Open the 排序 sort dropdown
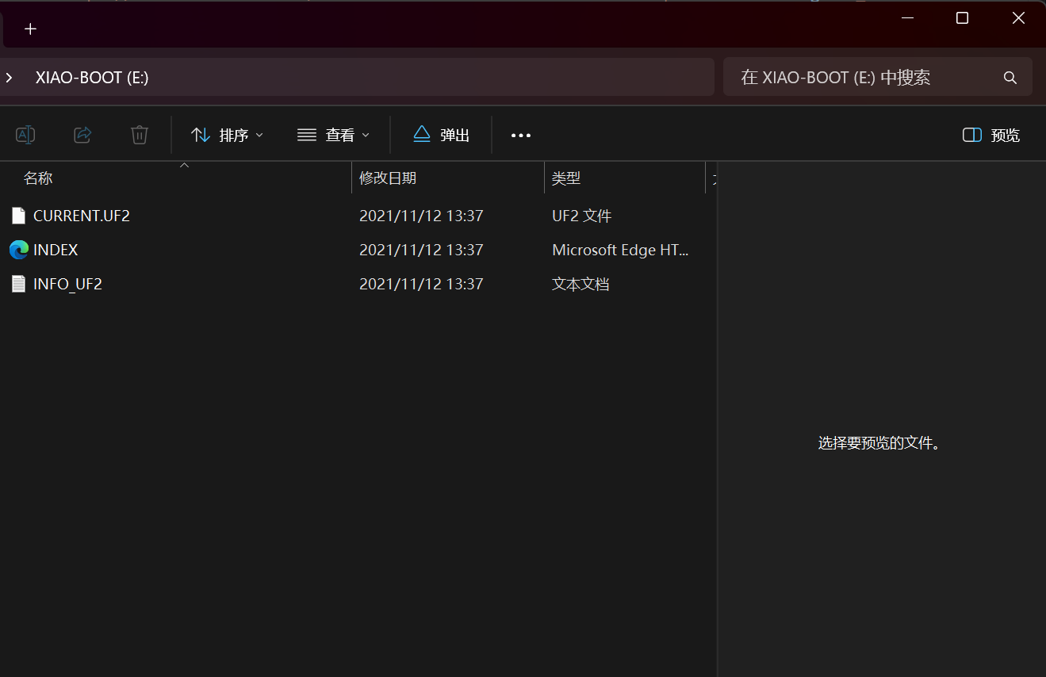1046x677 pixels. tap(228, 136)
